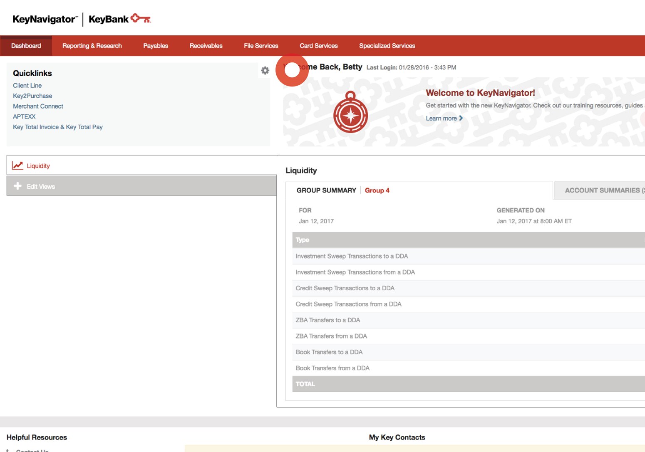Viewport: 645px width, 452px height.
Task: Click the Learn more link
Action: [x=442, y=118]
